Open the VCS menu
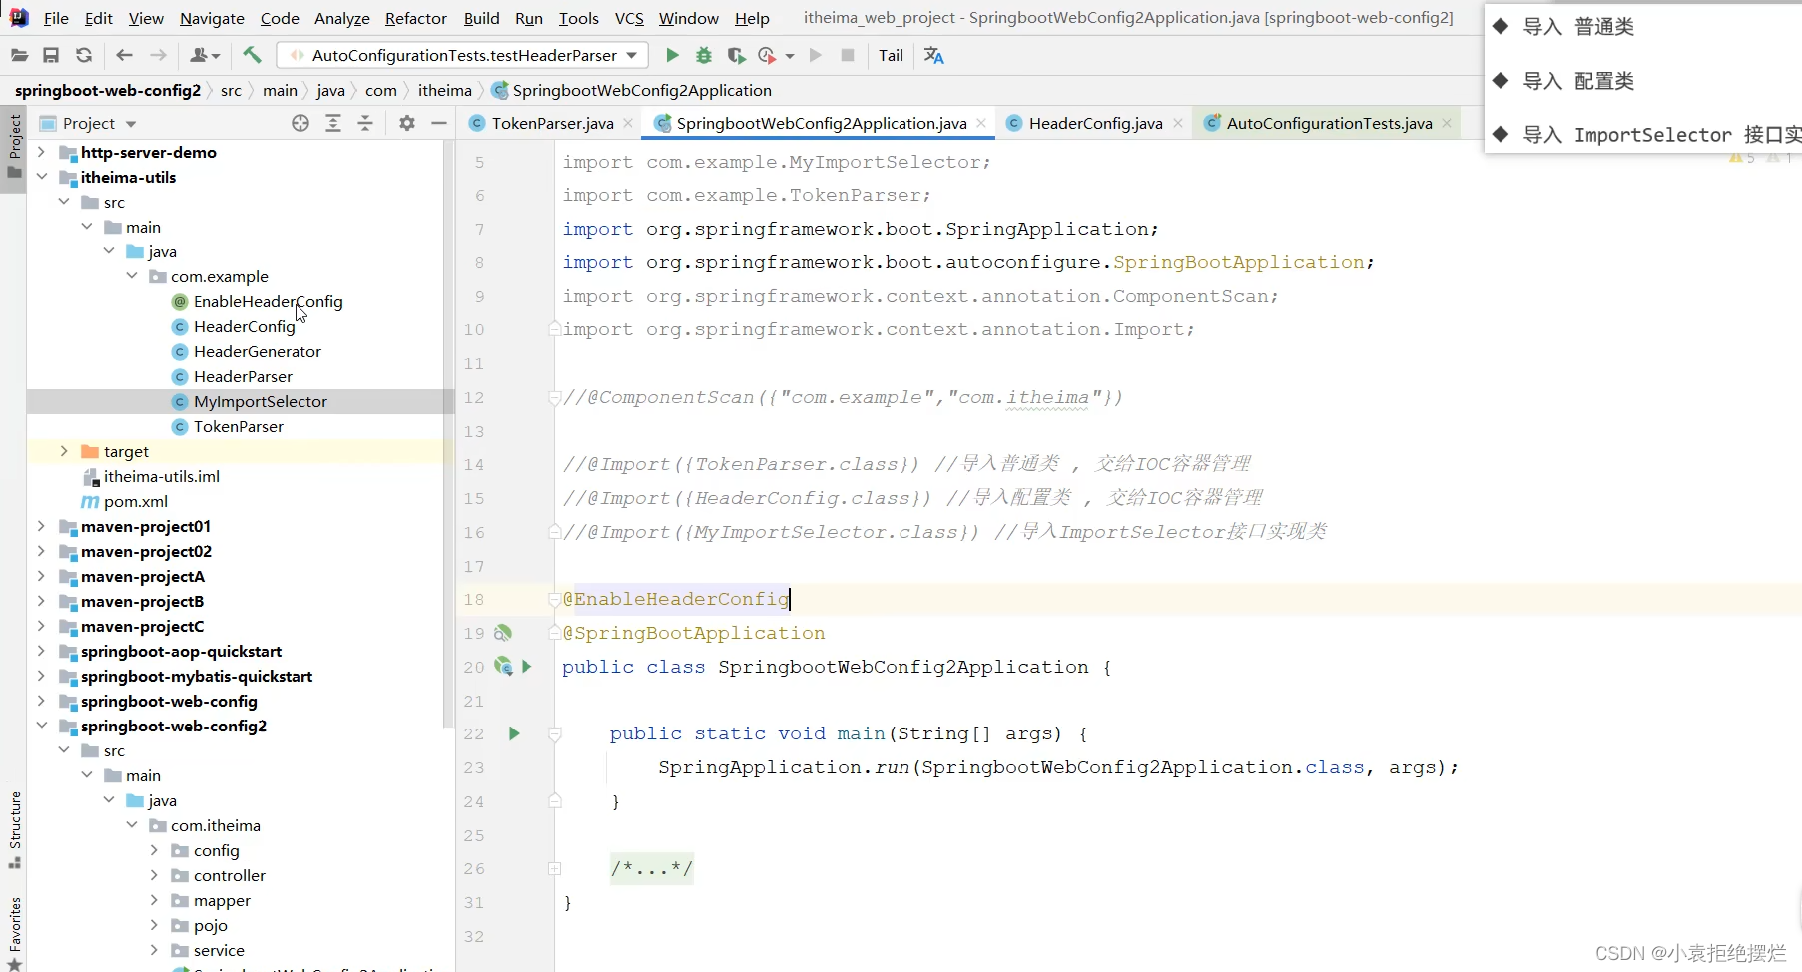1802x972 pixels. pos(629,18)
